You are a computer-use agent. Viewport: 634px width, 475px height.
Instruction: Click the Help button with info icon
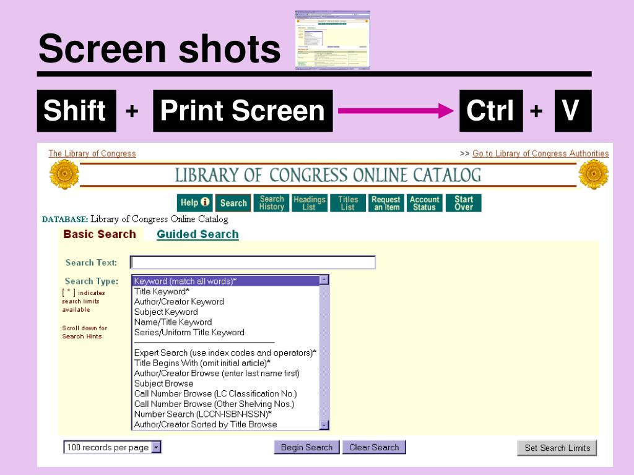click(x=195, y=203)
